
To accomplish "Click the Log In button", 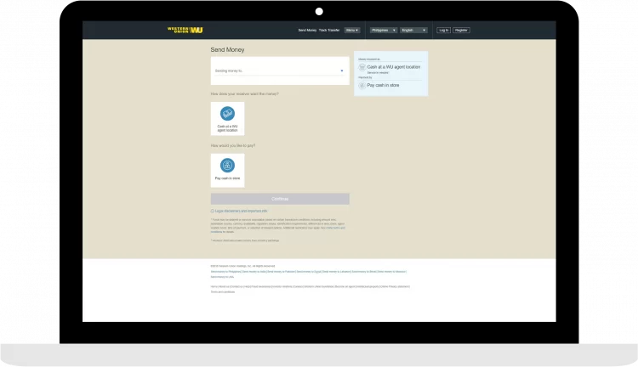I will 443,31.
